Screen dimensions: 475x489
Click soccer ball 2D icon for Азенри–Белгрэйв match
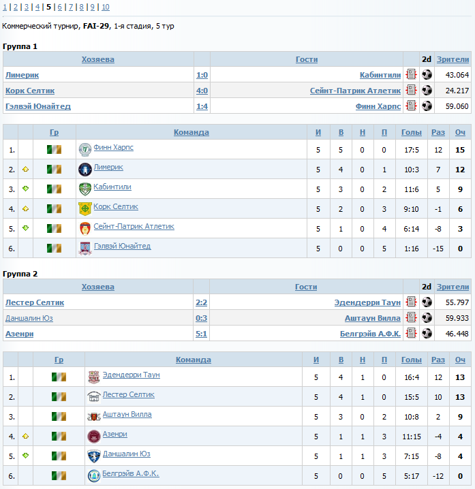tap(427, 334)
